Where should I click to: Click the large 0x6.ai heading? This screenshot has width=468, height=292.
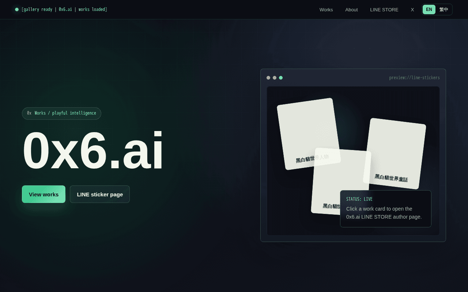(93, 150)
